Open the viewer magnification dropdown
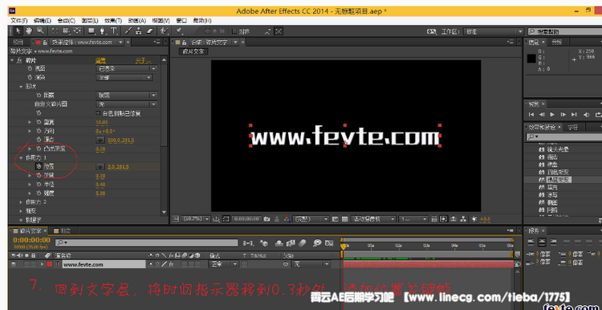This screenshot has width=602, height=310. pos(195,219)
